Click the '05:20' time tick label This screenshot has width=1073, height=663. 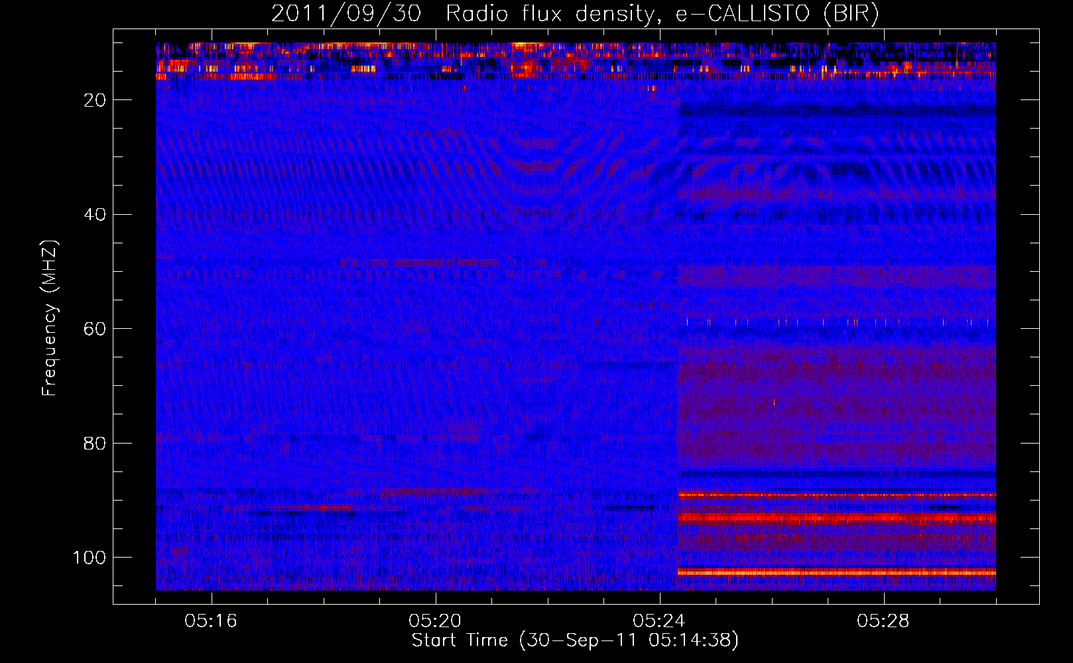[435, 621]
